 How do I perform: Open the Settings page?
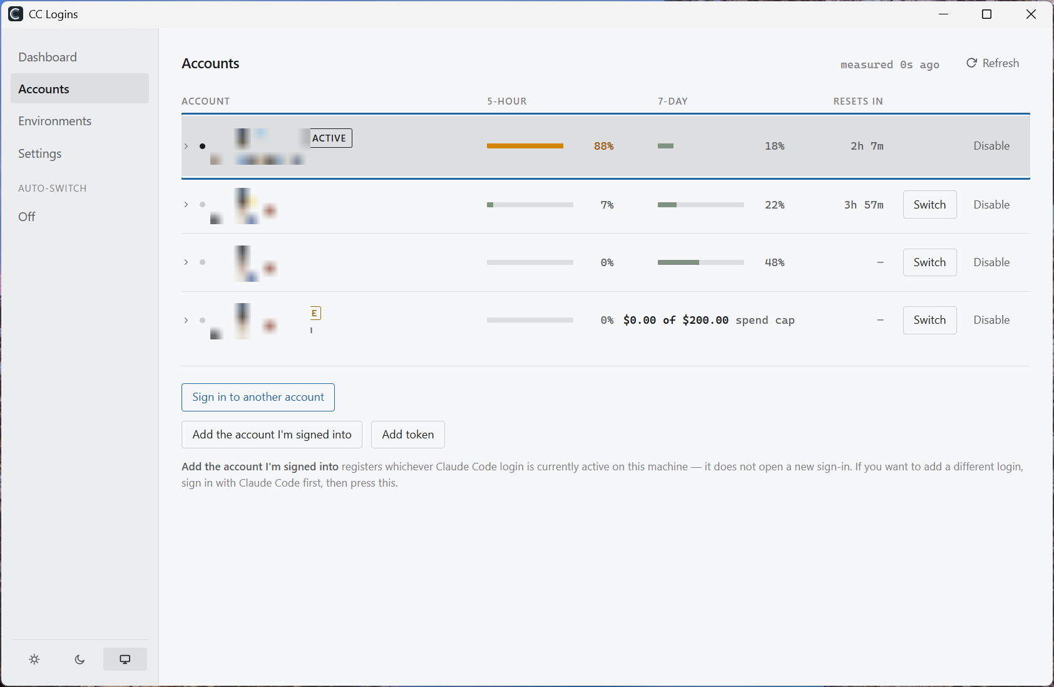click(79, 153)
